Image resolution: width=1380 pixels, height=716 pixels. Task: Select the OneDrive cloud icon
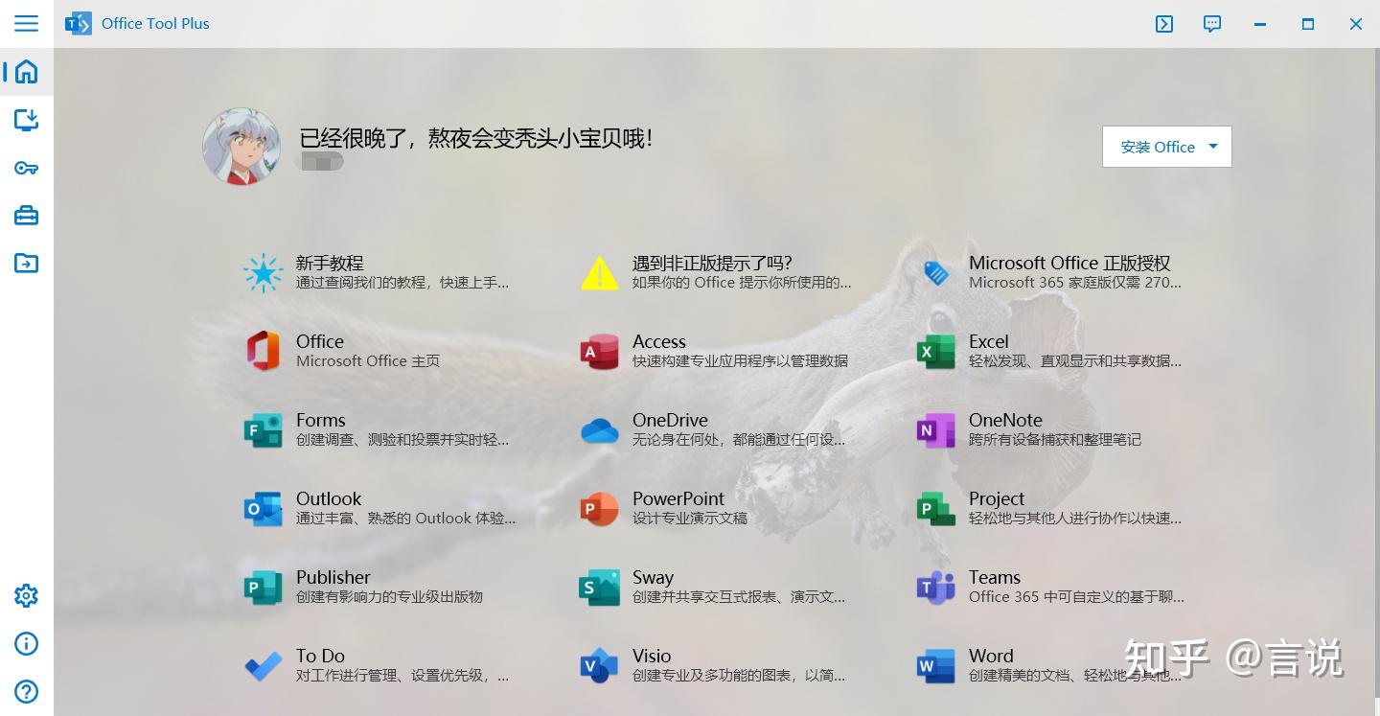pyautogui.click(x=598, y=431)
